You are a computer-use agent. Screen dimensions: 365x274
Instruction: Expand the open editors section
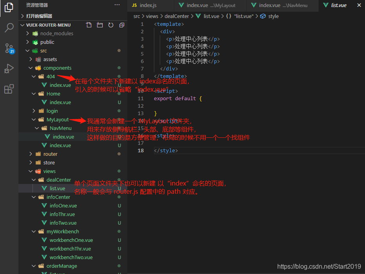coord(73,16)
